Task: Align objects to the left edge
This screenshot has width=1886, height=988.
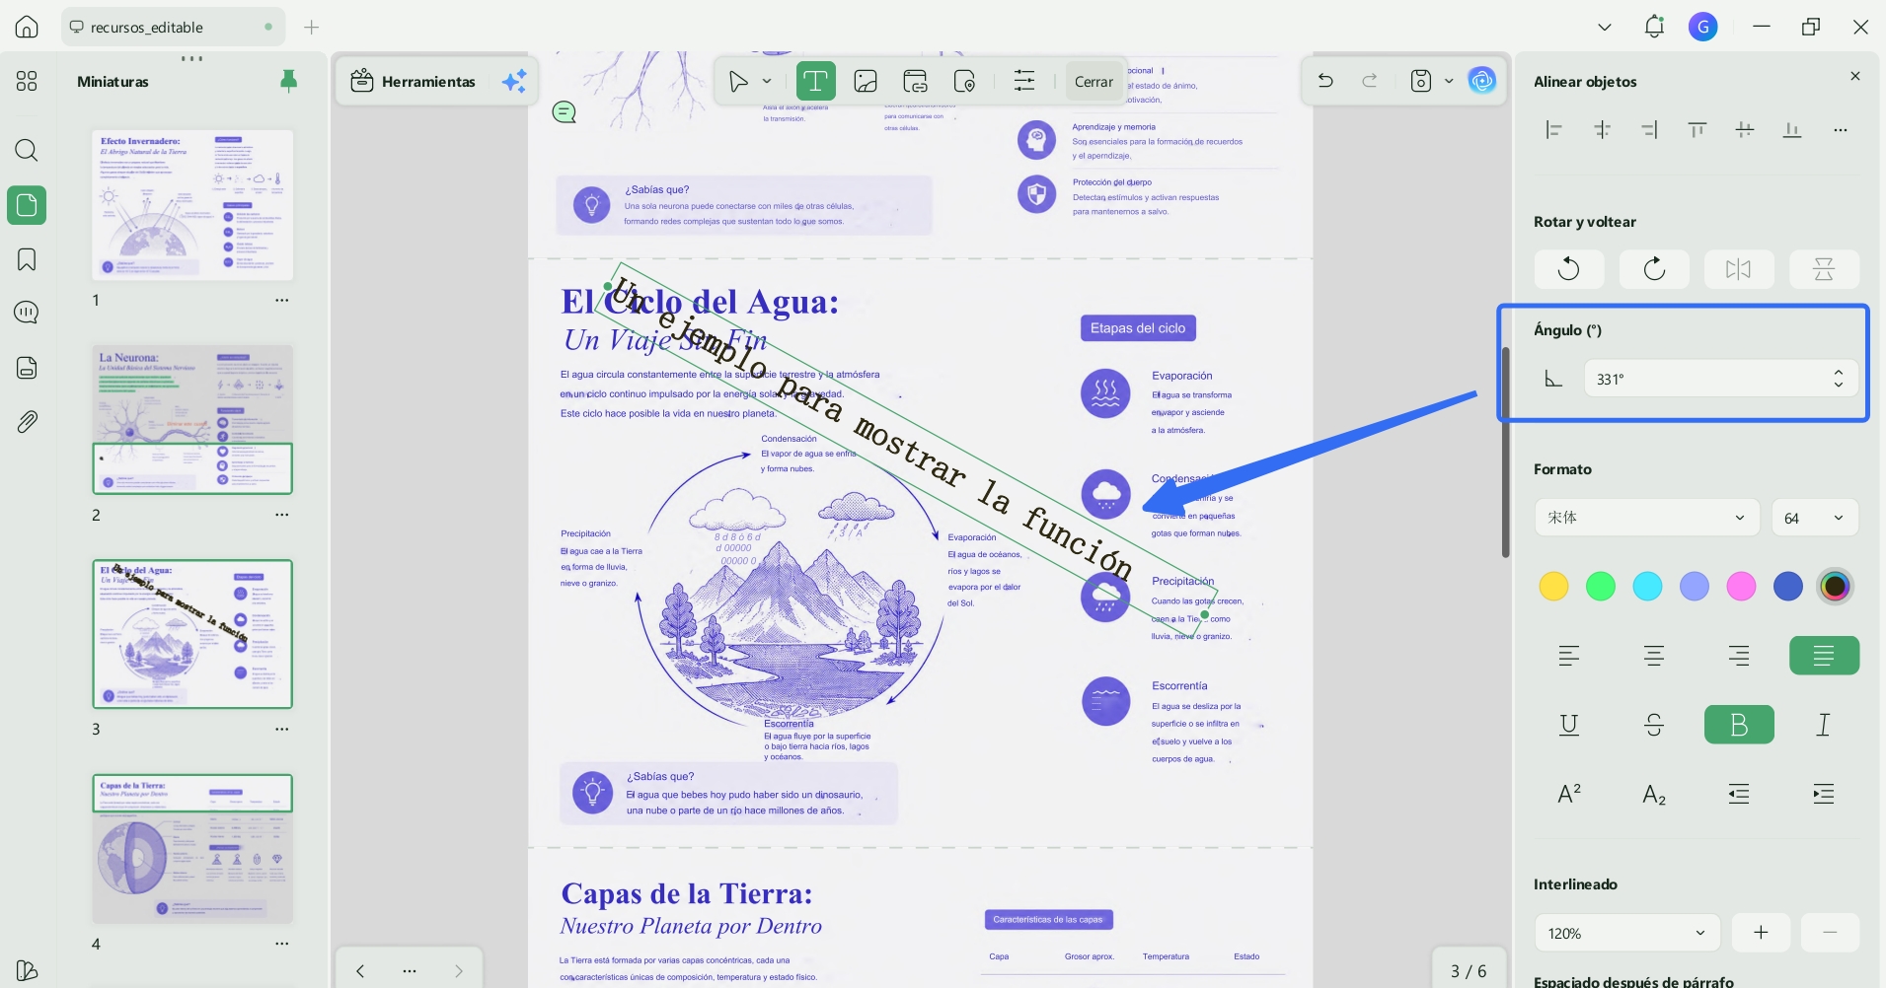Action: (x=1553, y=129)
